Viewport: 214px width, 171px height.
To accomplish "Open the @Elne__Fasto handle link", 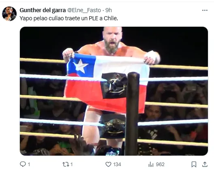I will (84, 10).
